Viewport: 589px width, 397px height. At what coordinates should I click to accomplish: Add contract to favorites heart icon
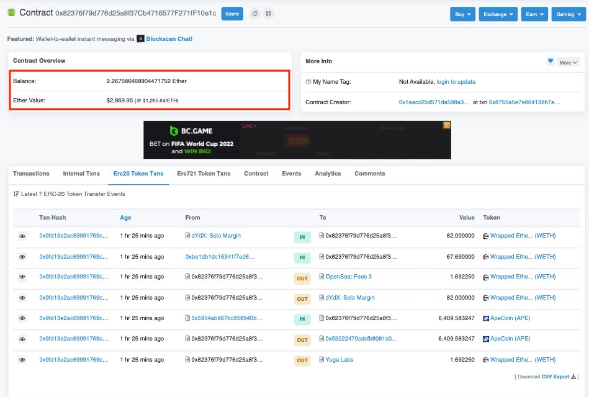(551, 61)
